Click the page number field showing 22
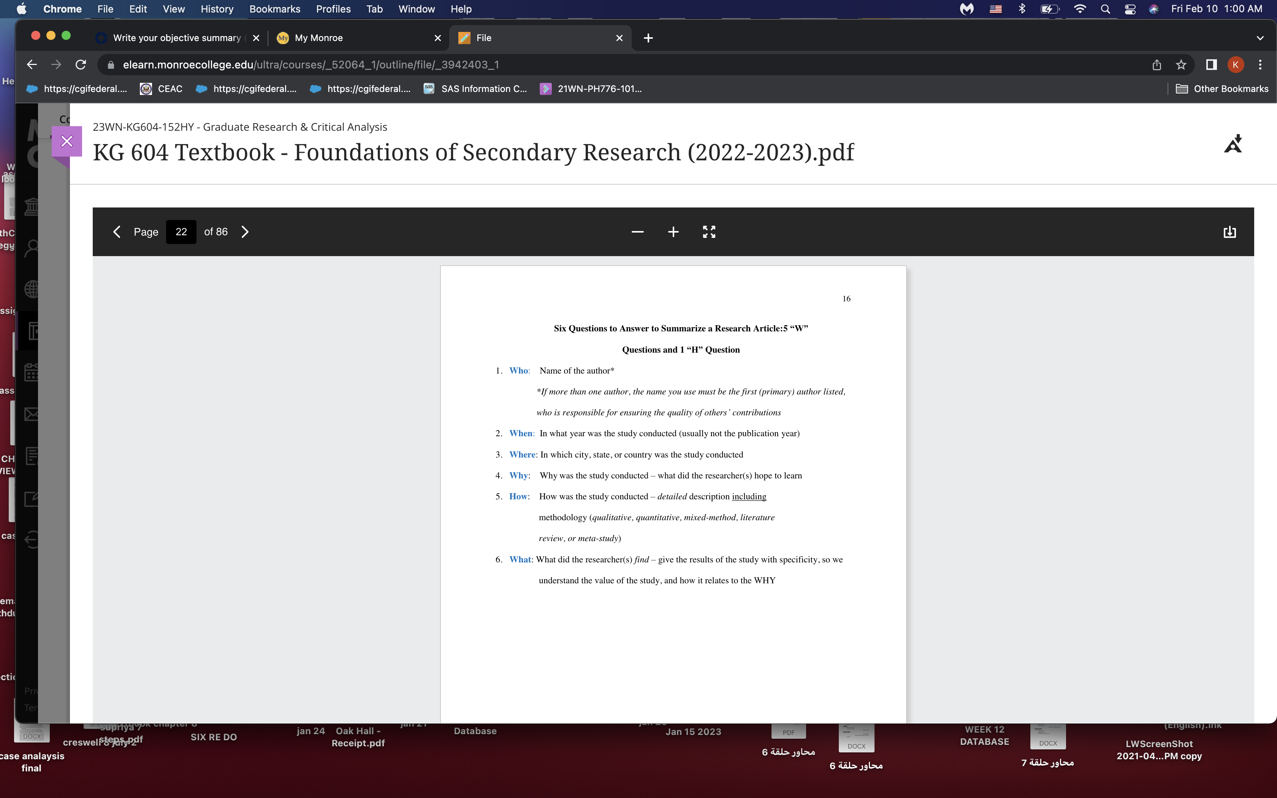This screenshot has width=1277, height=798. pos(181,232)
